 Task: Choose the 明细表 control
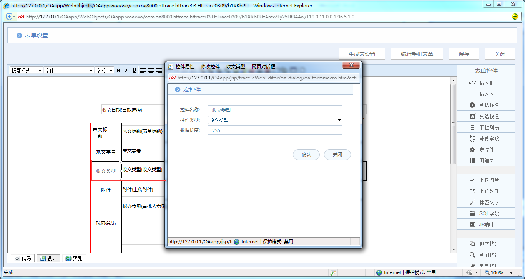pos(486,160)
